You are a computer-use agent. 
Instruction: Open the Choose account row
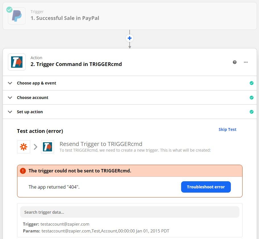pos(130,98)
